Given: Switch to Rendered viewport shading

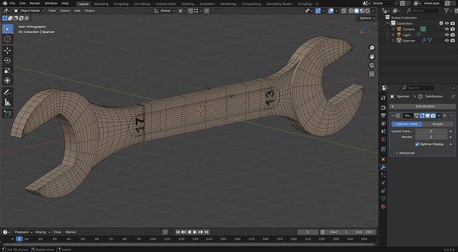Looking at the screenshot, I should [368, 11].
